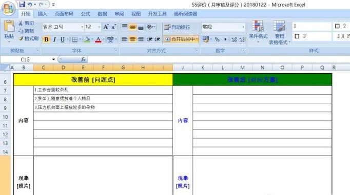Open the number format 常规 dropdown
Screen dimensions: 350x195
click(x=243, y=27)
